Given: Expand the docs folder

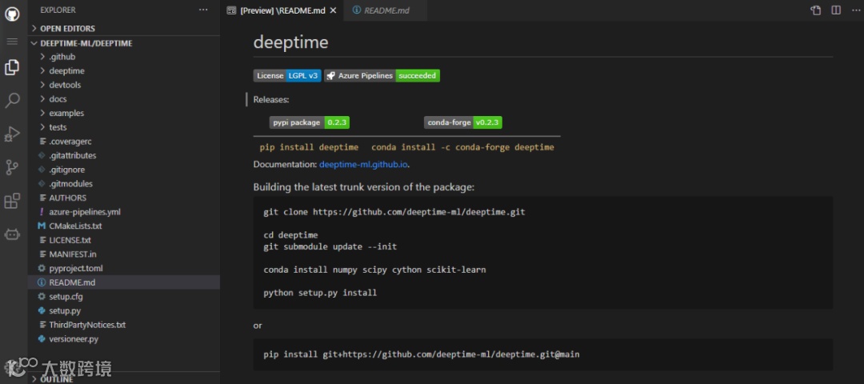Looking at the screenshot, I should [x=124, y=99].
